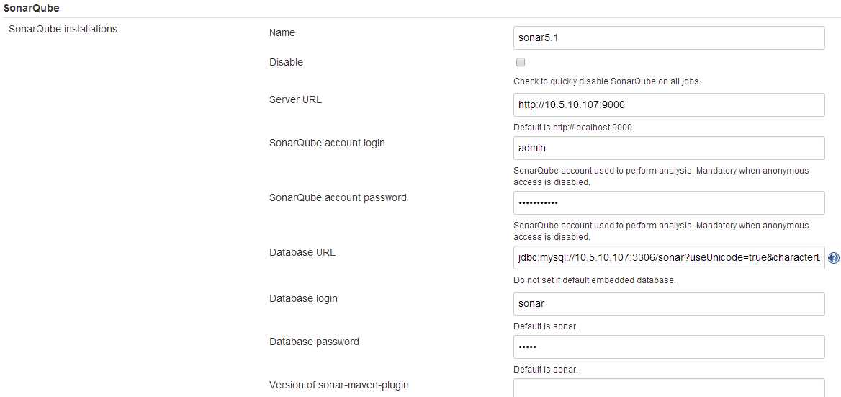
Task: Click the account hint text below login field
Action: [x=661, y=176]
